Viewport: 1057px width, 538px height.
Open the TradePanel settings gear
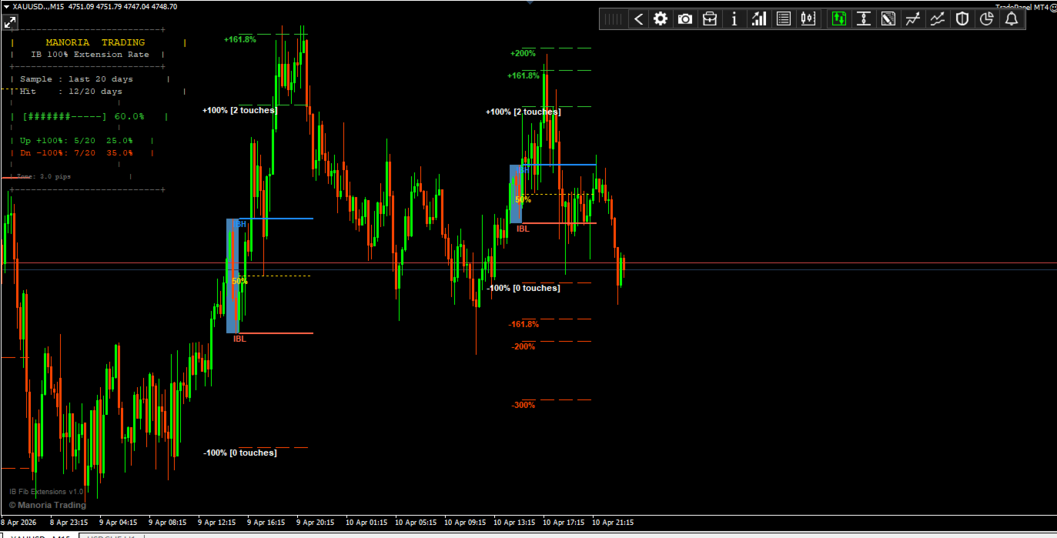(661, 19)
